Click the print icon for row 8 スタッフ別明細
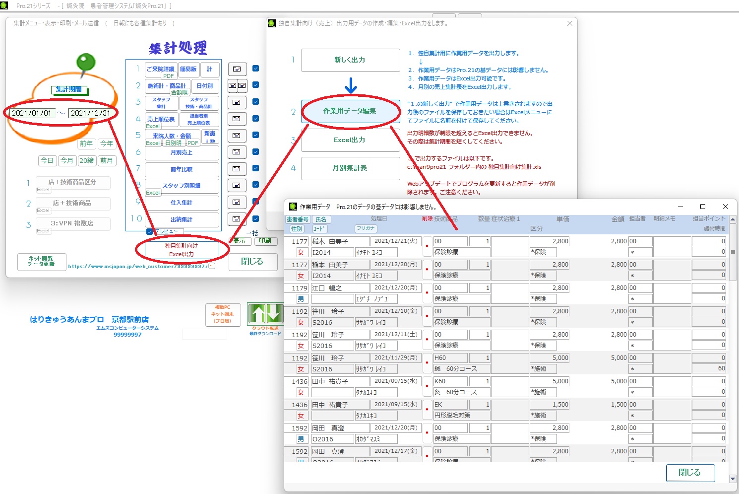 [x=237, y=185]
